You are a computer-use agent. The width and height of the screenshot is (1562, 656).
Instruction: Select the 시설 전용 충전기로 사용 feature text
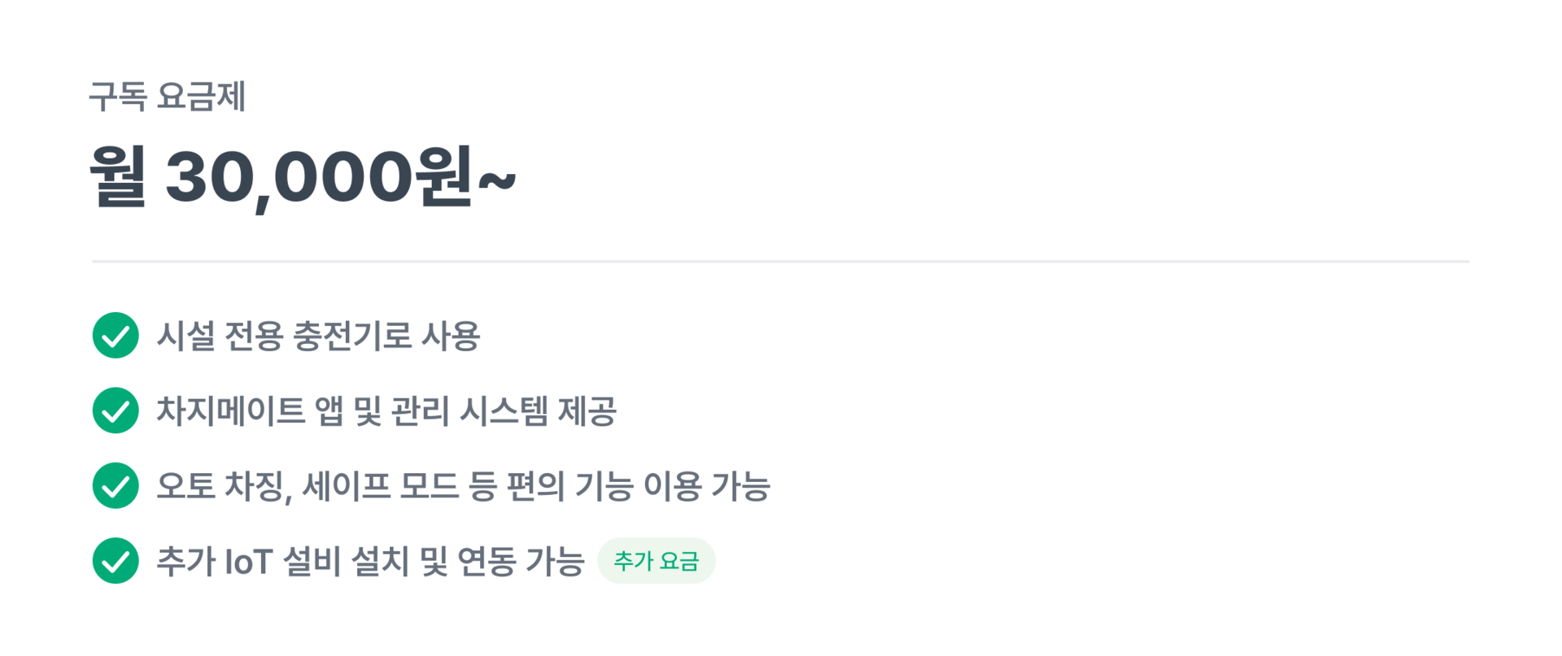(x=318, y=336)
